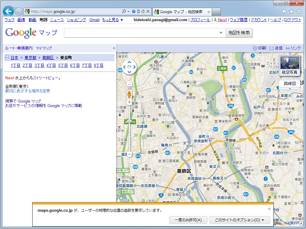Screen dimensions: 306x229
Task: Open the ウェブ navigation link
Action: [x=9, y=20]
